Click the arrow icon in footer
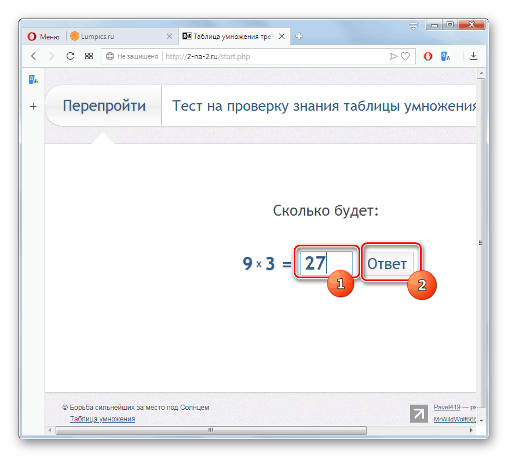The width and height of the screenshot is (508, 458). click(x=419, y=413)
